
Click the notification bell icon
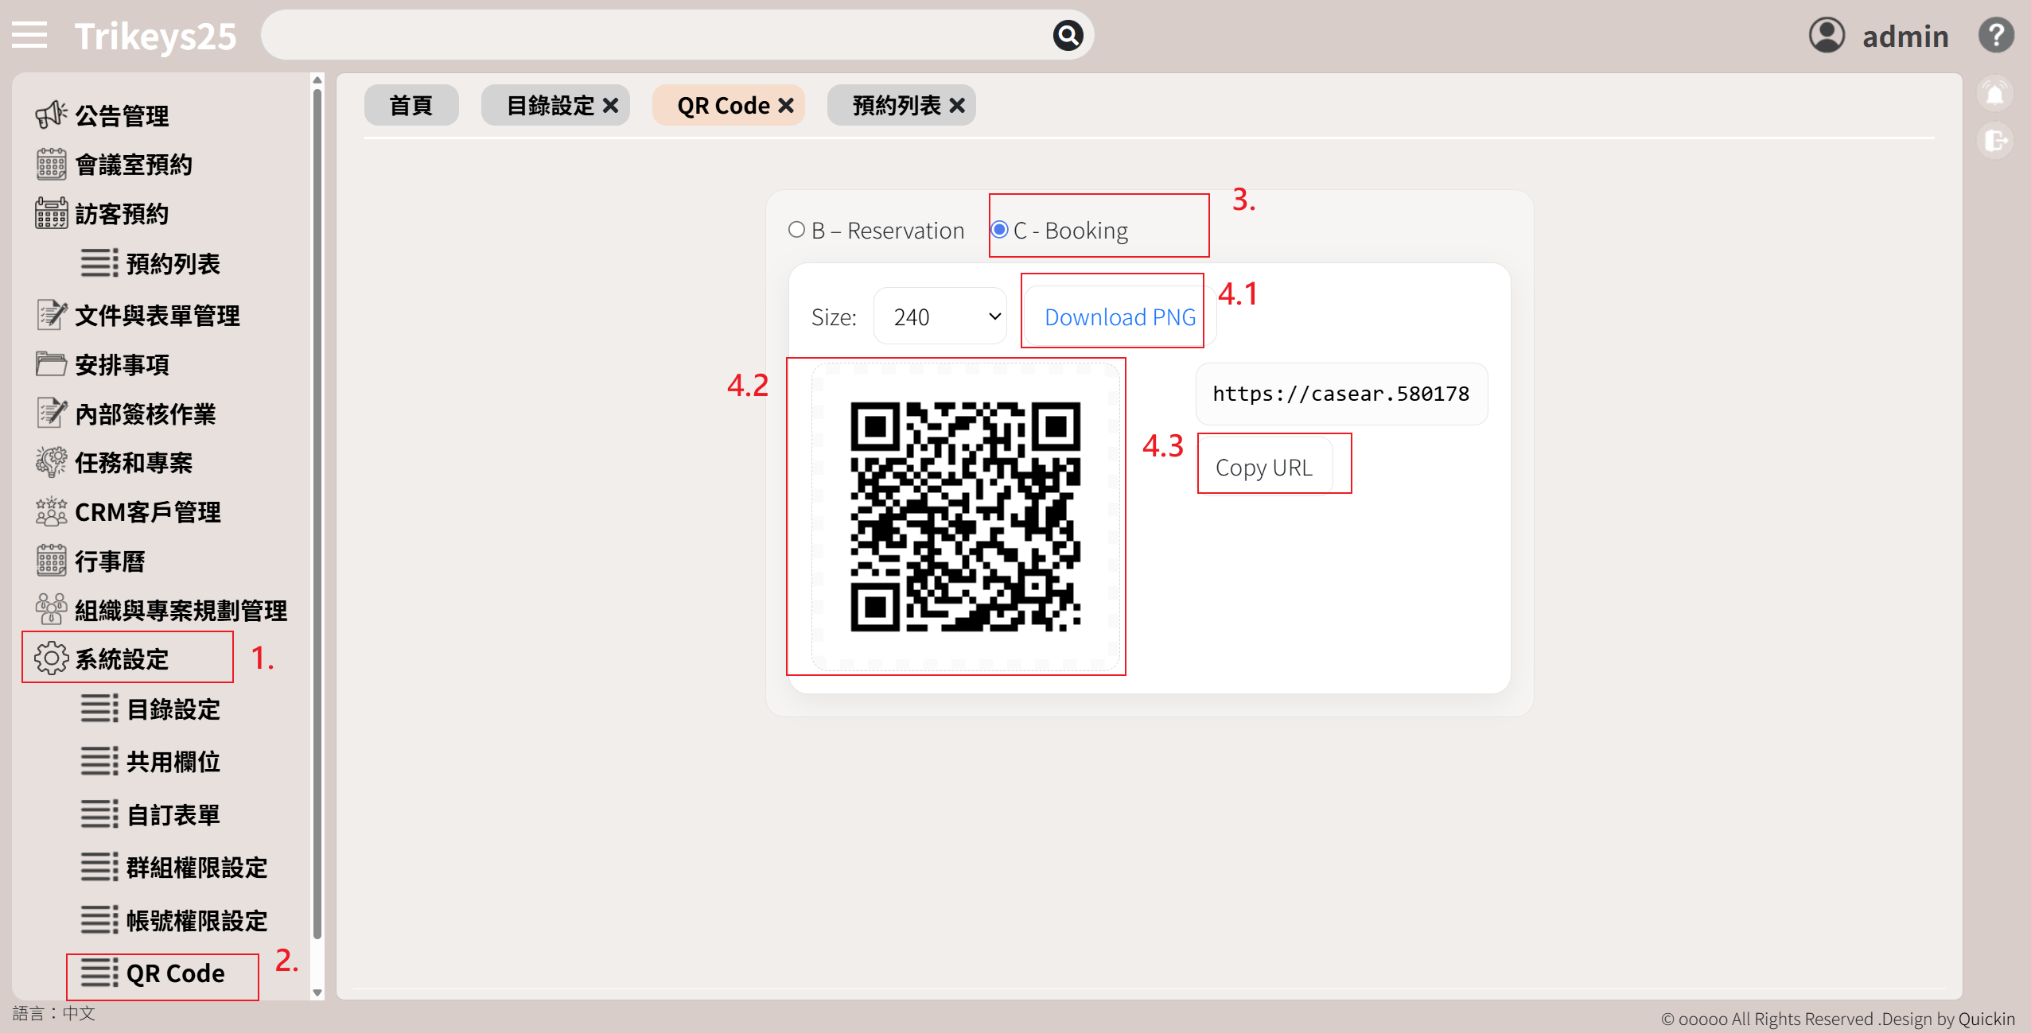[1994, 95]
